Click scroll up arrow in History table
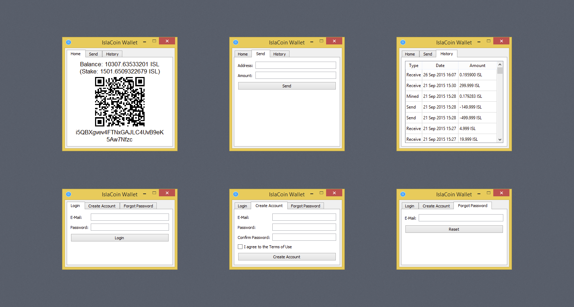This screenshot has height=307, width=574. (500, 64)
